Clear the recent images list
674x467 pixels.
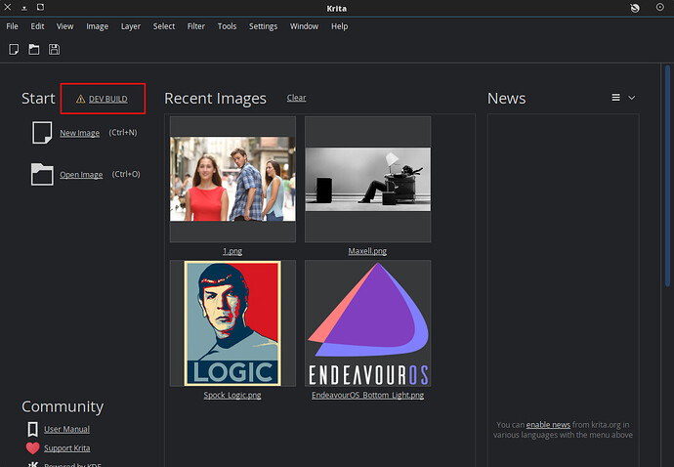click(x=297, y=98)
